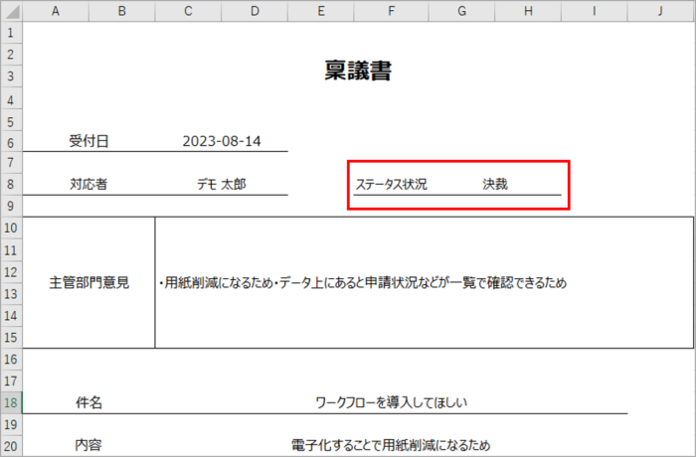
Task: Select column A header
Action: pos(56,11)
